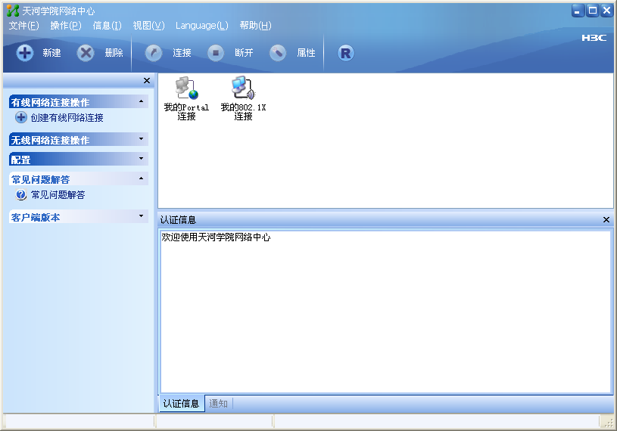The image size is (617, 431).
Task: Click the round R toolbar icon
Action: coord(345,53)
